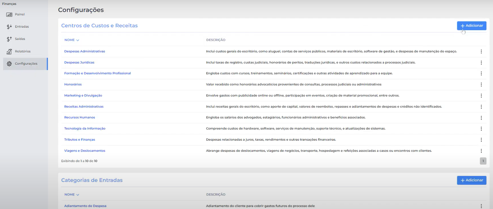This screenshot has width=493, height=209.
Task: Click DESCRIÇÃO header in Centros de Custos table
Action: pos(216,40)
